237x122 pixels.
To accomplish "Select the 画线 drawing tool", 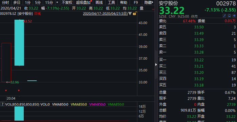I will (99, 2).
